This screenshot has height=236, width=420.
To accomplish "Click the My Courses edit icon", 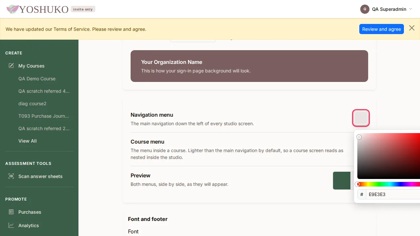I will pos(11,66).
